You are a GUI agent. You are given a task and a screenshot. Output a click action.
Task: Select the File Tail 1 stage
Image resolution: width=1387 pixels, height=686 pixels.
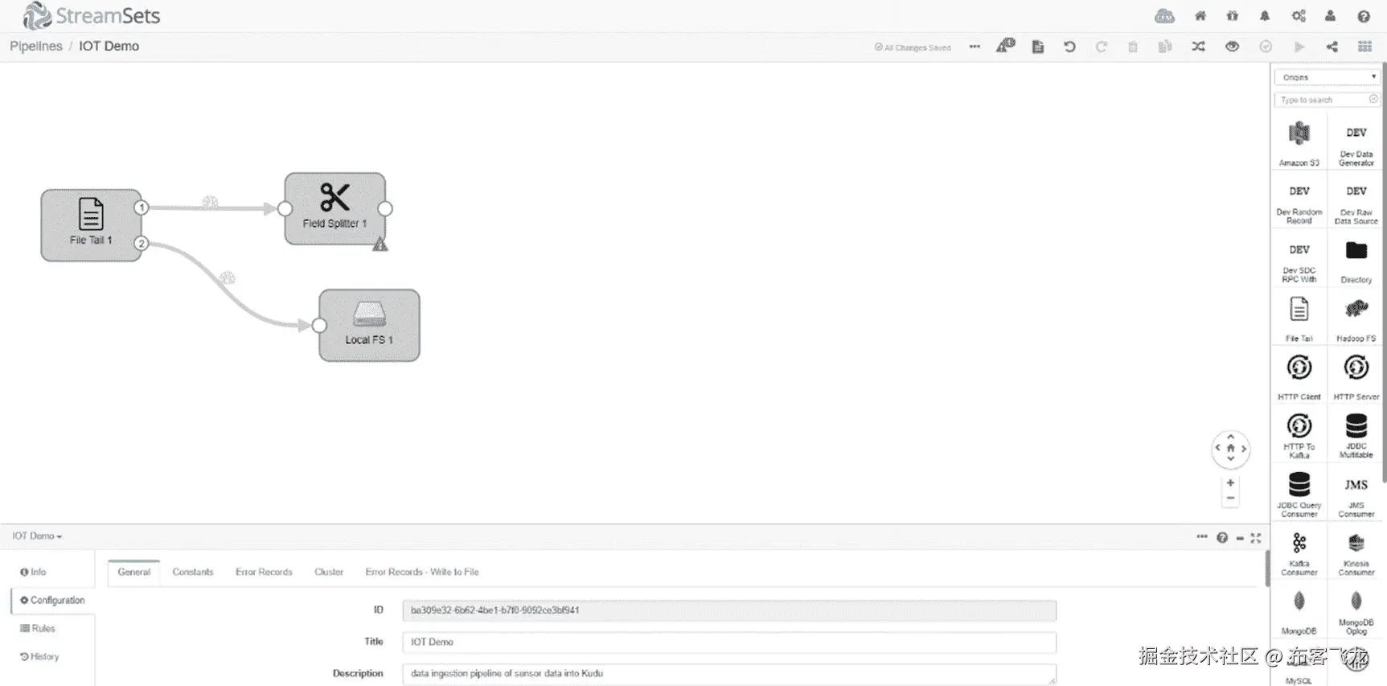click(x=91, y=225)
